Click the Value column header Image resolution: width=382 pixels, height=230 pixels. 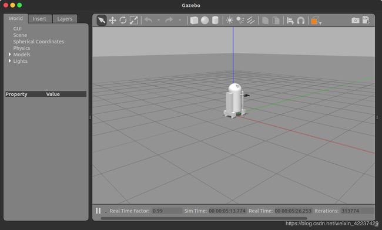tap(53, 94)
